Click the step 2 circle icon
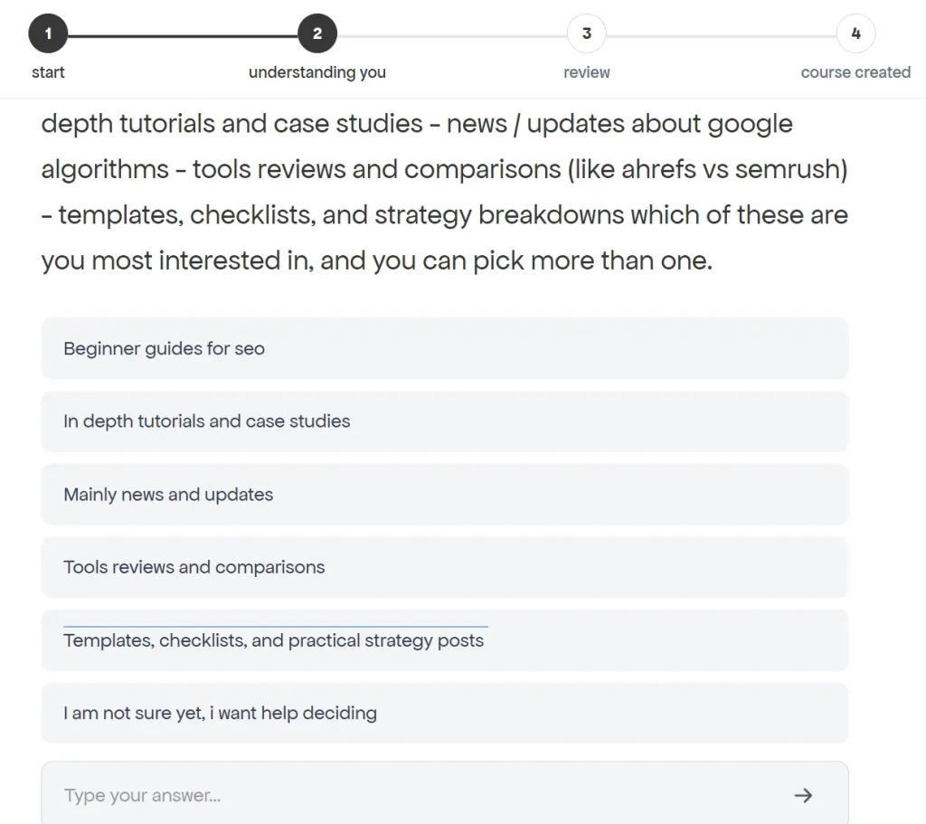The height and width of the screenshot is (824, 926). [317, 35]
